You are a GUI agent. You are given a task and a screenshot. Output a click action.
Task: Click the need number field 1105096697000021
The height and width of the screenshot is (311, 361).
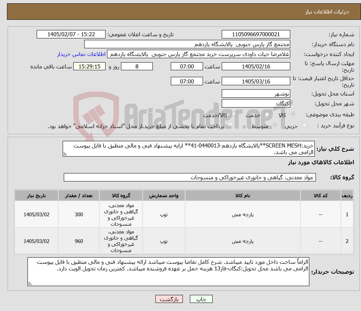pos(256,34)
